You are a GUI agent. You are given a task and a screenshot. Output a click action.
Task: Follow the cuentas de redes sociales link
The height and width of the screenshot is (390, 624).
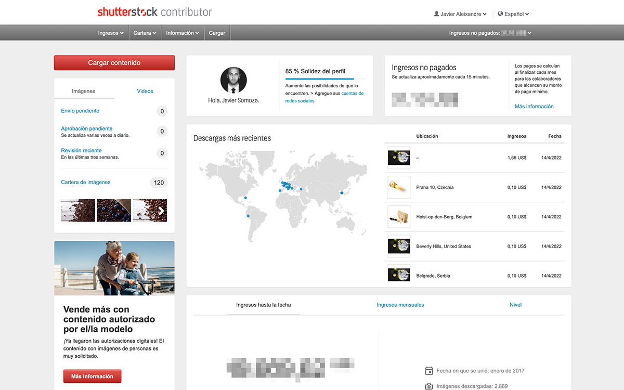click(x=352, y=94)
